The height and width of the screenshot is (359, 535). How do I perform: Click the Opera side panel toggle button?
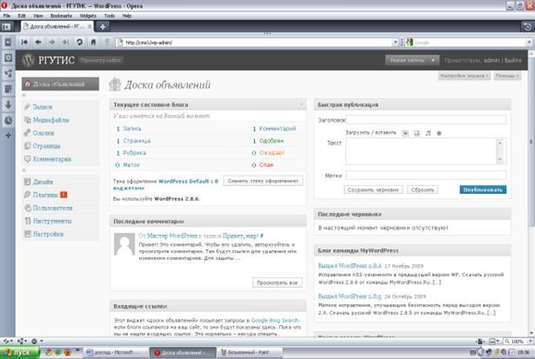coord(7,27)
